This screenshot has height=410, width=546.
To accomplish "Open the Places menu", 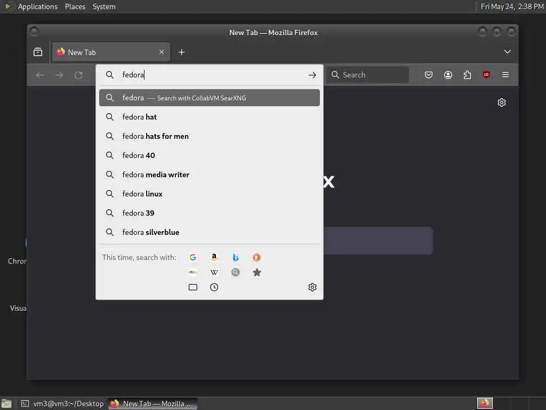I will pyautogui.click(x=75, y=6).
